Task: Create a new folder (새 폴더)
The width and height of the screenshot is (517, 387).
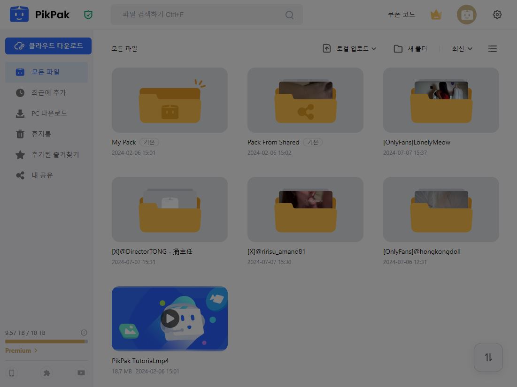Action: 410,49
